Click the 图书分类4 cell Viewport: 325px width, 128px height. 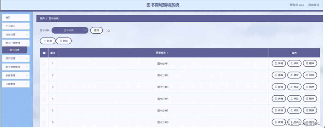(163, 99)
